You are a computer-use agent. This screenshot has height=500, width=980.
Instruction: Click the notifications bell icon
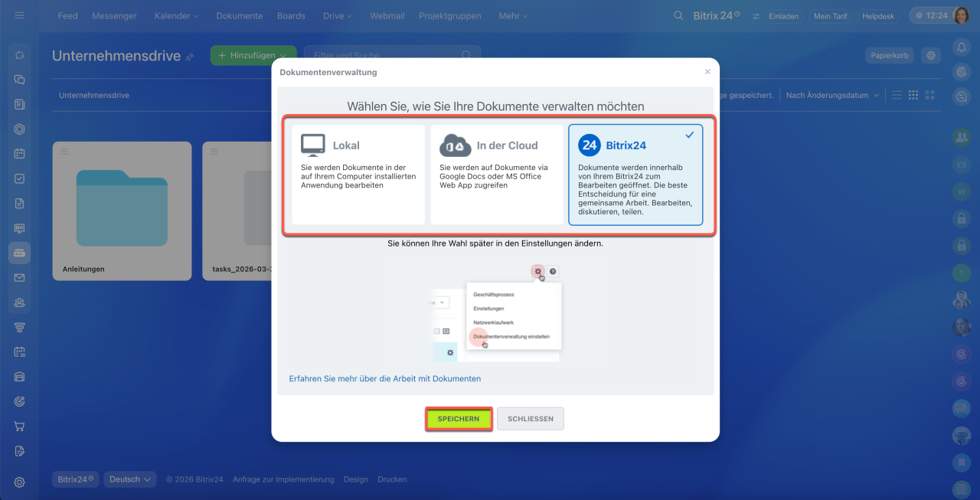click(962, 47)
